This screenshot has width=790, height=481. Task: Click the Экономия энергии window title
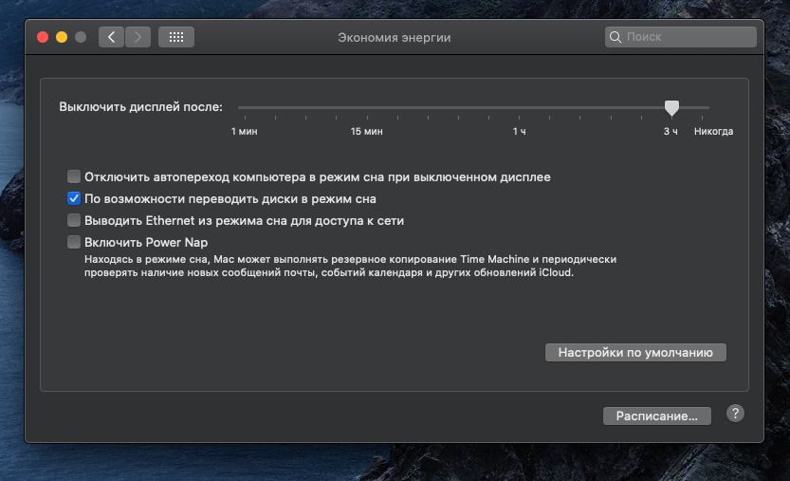(394, 37)
